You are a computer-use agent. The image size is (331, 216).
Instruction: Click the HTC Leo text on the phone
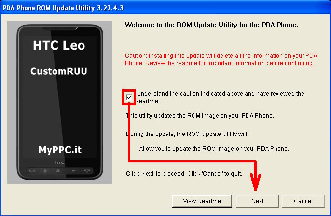coord(59,45)
